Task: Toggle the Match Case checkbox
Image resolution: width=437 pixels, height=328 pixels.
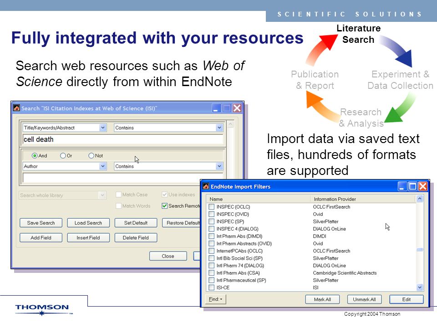Action: [x=118, y=195]
